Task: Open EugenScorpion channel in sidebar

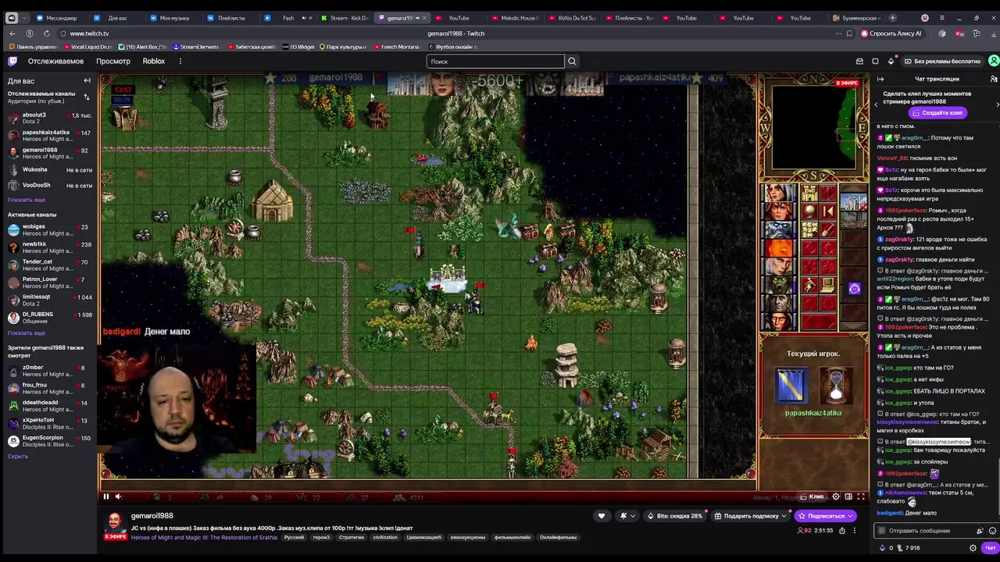Action: [49, 441]
